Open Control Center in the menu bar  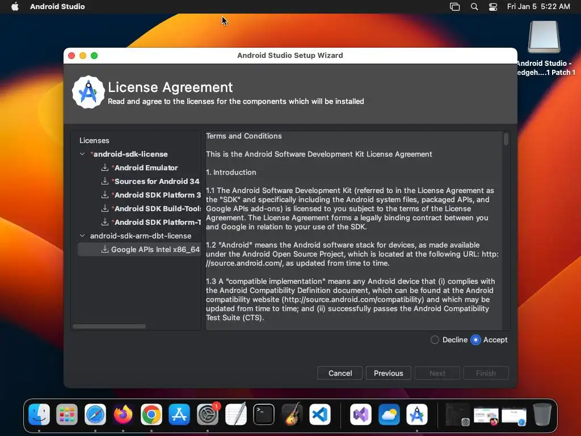pyautogui.click(x=493, y=7)
